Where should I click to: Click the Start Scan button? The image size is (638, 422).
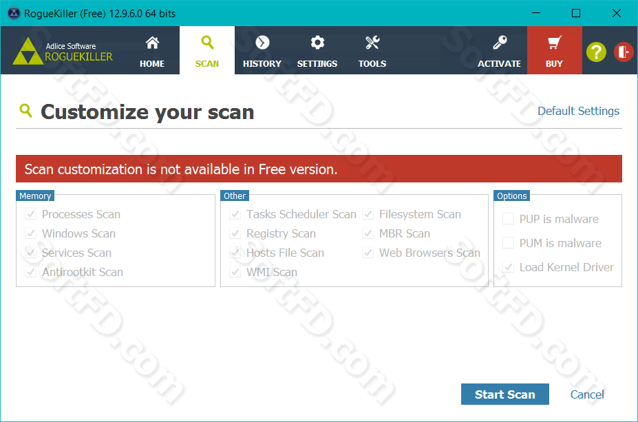[x=505, y=394]
